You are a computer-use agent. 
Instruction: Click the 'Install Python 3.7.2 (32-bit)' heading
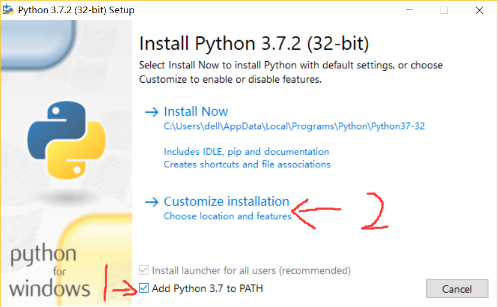pos(254,44)
